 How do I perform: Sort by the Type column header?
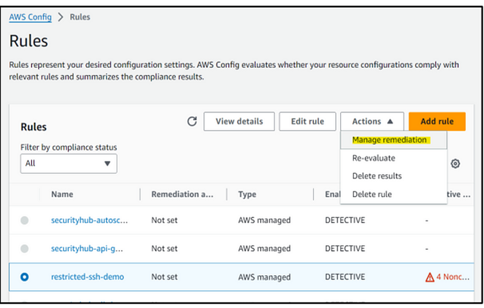click(247, 194)
